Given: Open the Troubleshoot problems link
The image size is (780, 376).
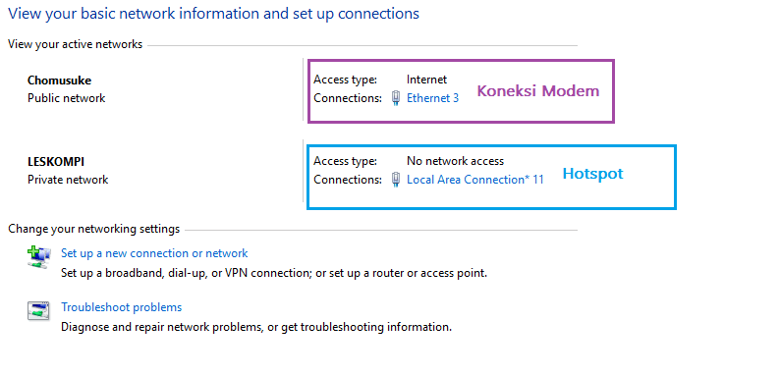Looking at the screenshot, I should click(122, 307).
